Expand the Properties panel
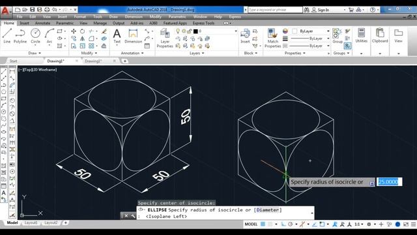417x235 pixels. [x=295, y=54]
